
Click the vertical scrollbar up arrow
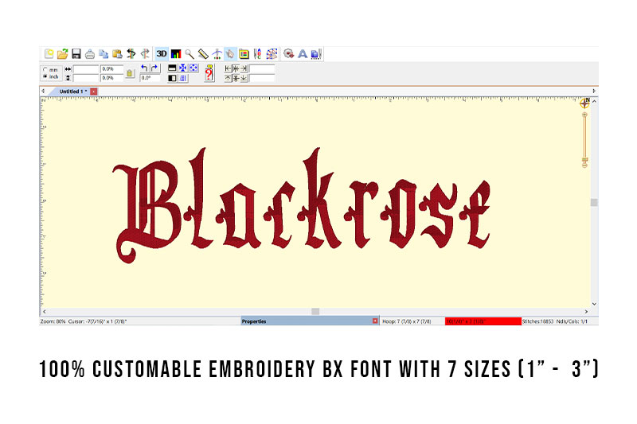tap(594, 102)
